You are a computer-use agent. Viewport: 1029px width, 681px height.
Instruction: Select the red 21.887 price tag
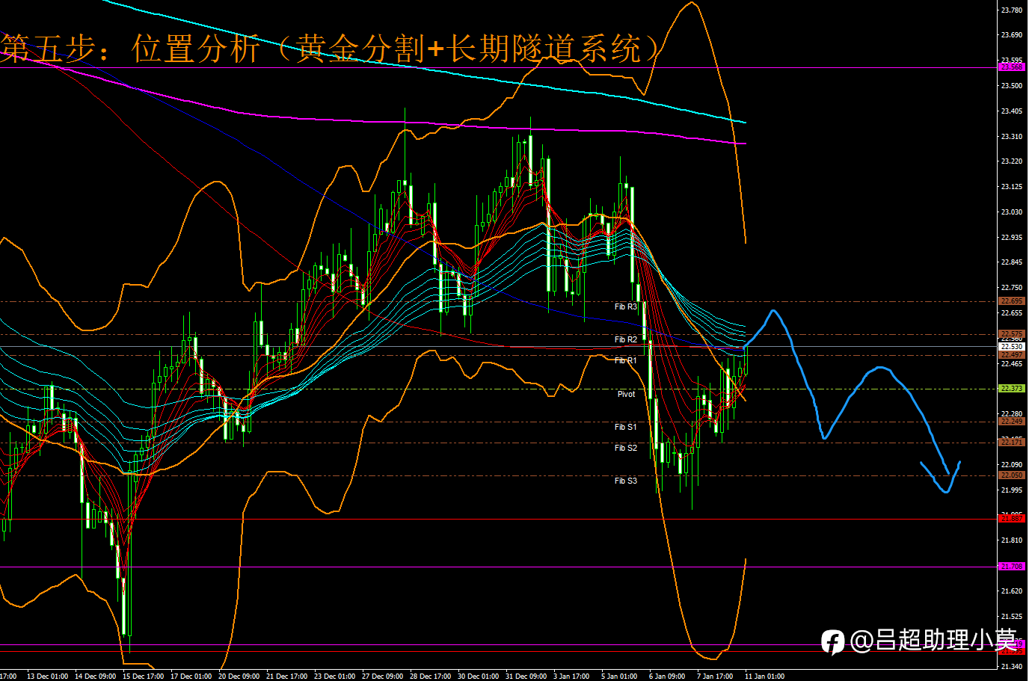pos(1012,518)
